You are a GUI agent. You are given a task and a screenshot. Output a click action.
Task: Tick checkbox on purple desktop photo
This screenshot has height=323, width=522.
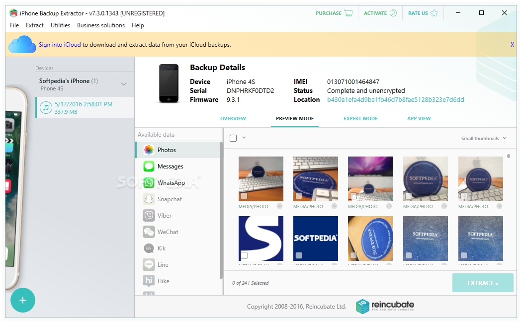[x=353, y=196]
